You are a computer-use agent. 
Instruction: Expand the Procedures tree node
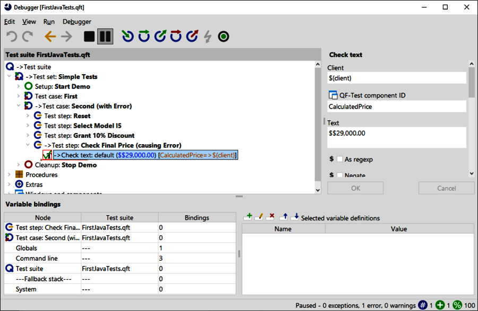tap(10, 175)
